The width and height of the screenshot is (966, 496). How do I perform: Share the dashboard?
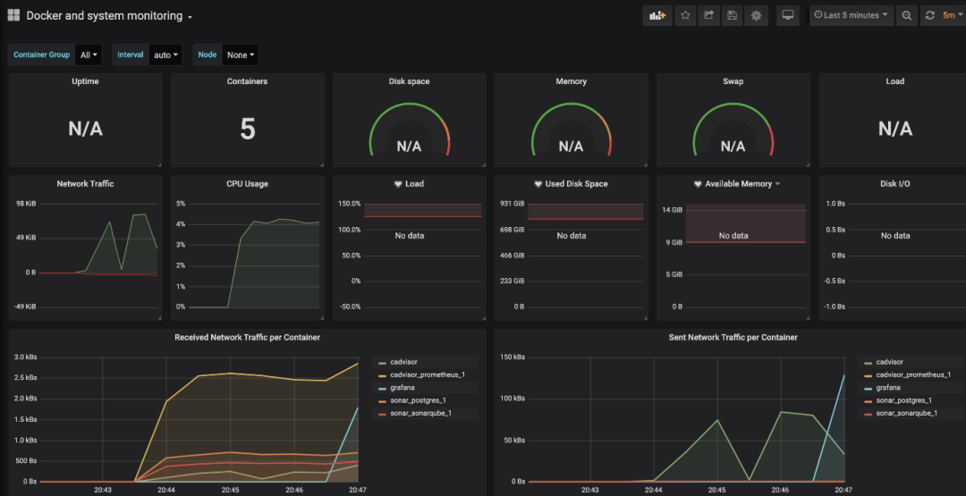708,15
